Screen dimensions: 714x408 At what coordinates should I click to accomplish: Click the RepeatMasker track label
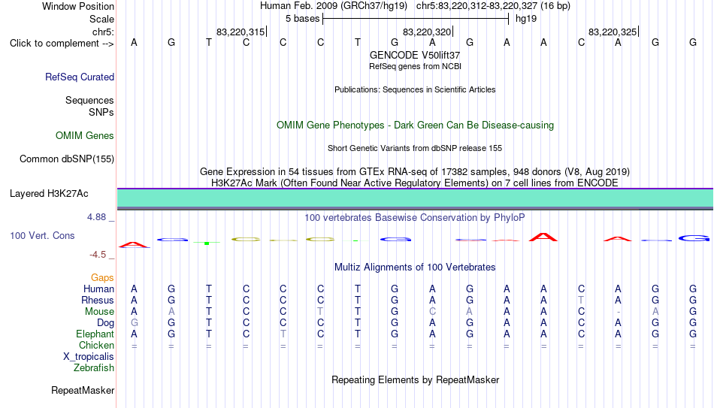tap(83, 390)
